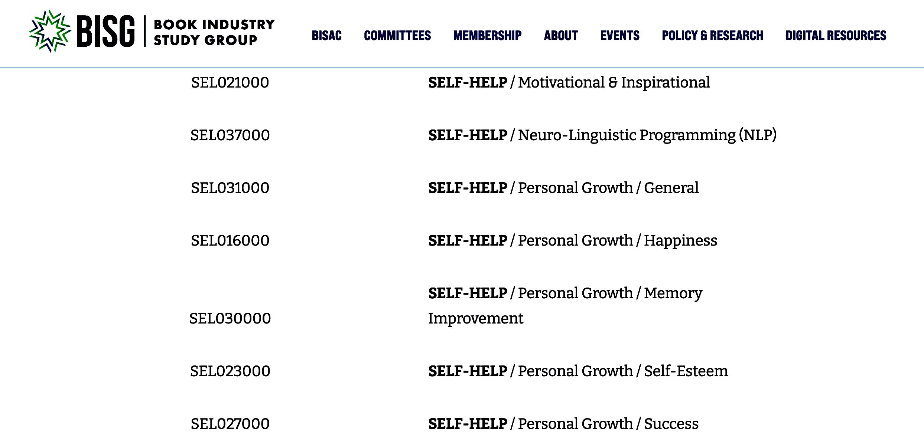Open the BISAC menu
This screenshot has width=924, height=440.
(326, 35)
